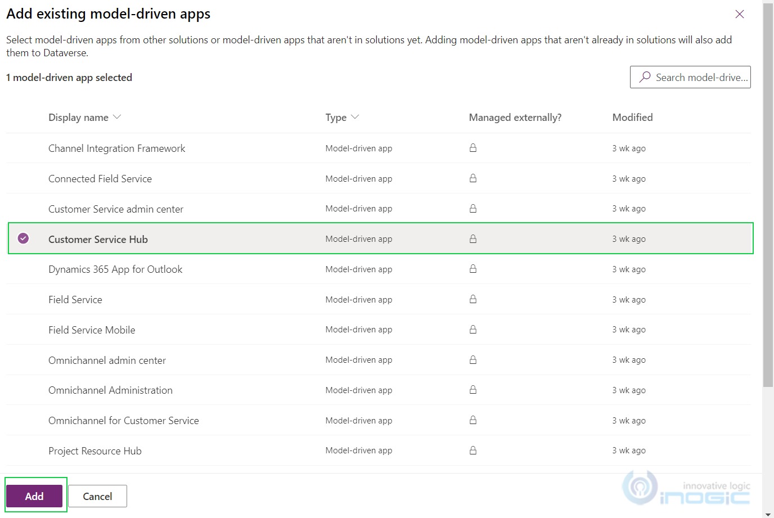Select the Channel Integration Framework row

coord(379,148)
